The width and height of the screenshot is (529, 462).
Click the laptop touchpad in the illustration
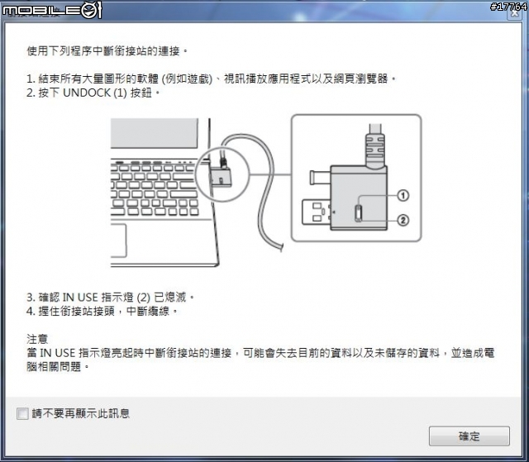point(118,241)
